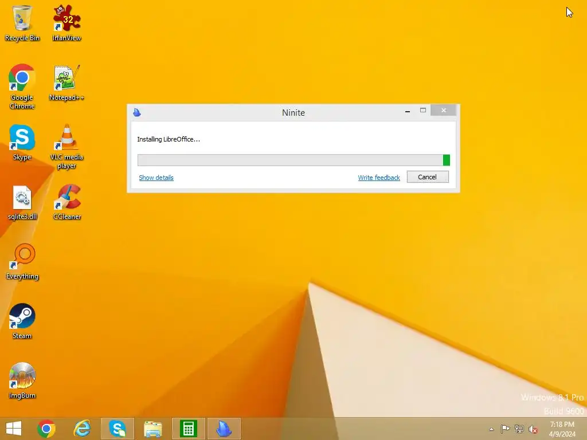Minimize the Ninite window
This screenshot has width=587, height=440.
tap(408, 111)
